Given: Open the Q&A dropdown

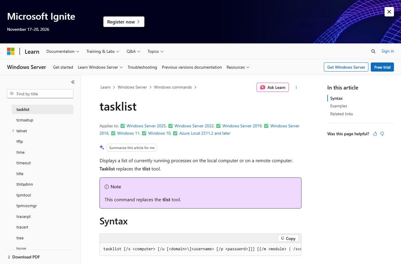Looking at the screenshot, I should (133, 51).
